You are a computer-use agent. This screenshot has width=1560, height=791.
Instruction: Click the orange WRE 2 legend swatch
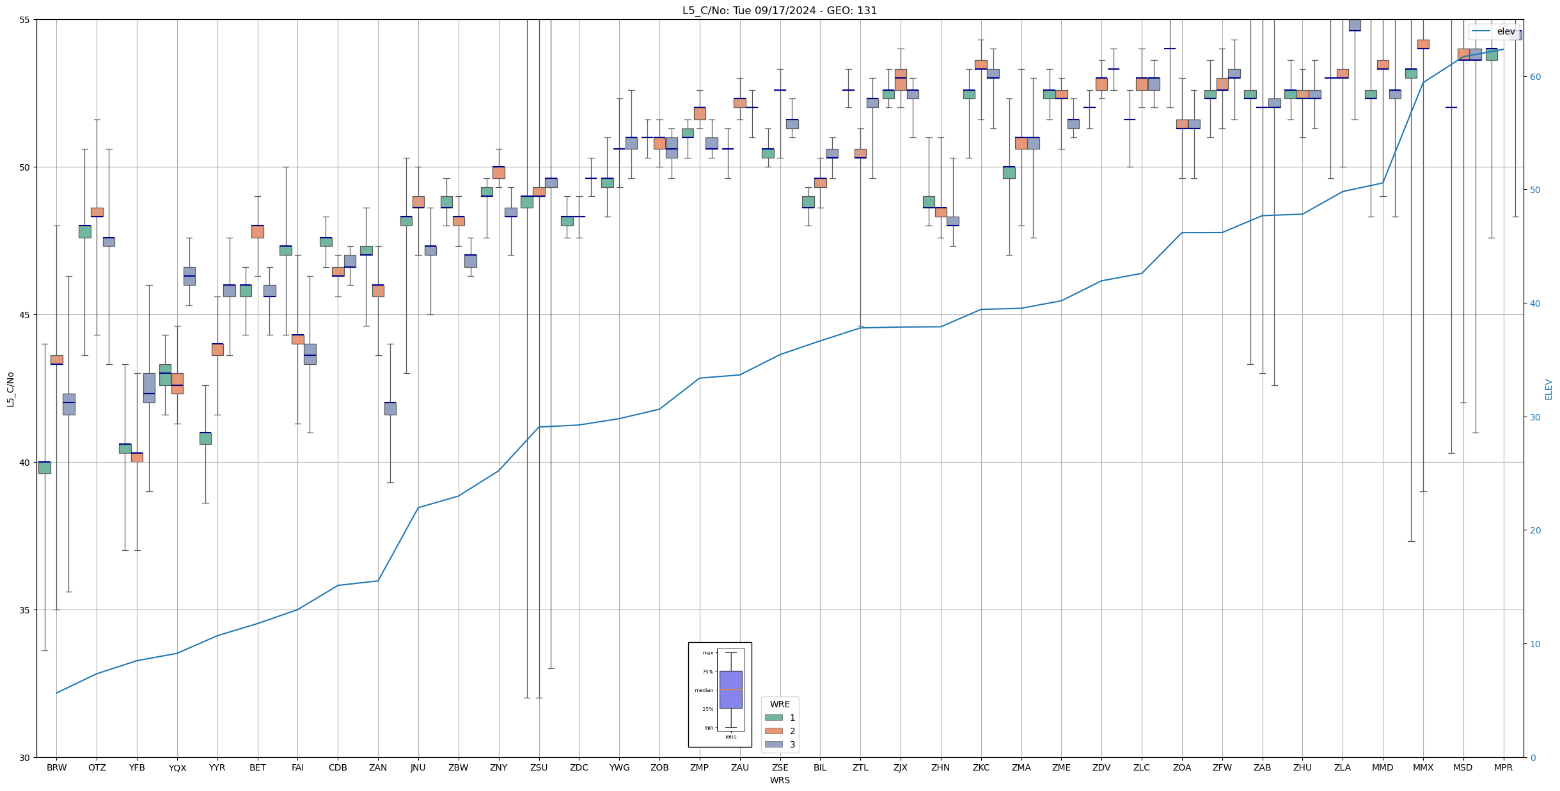tap(774, 731)
